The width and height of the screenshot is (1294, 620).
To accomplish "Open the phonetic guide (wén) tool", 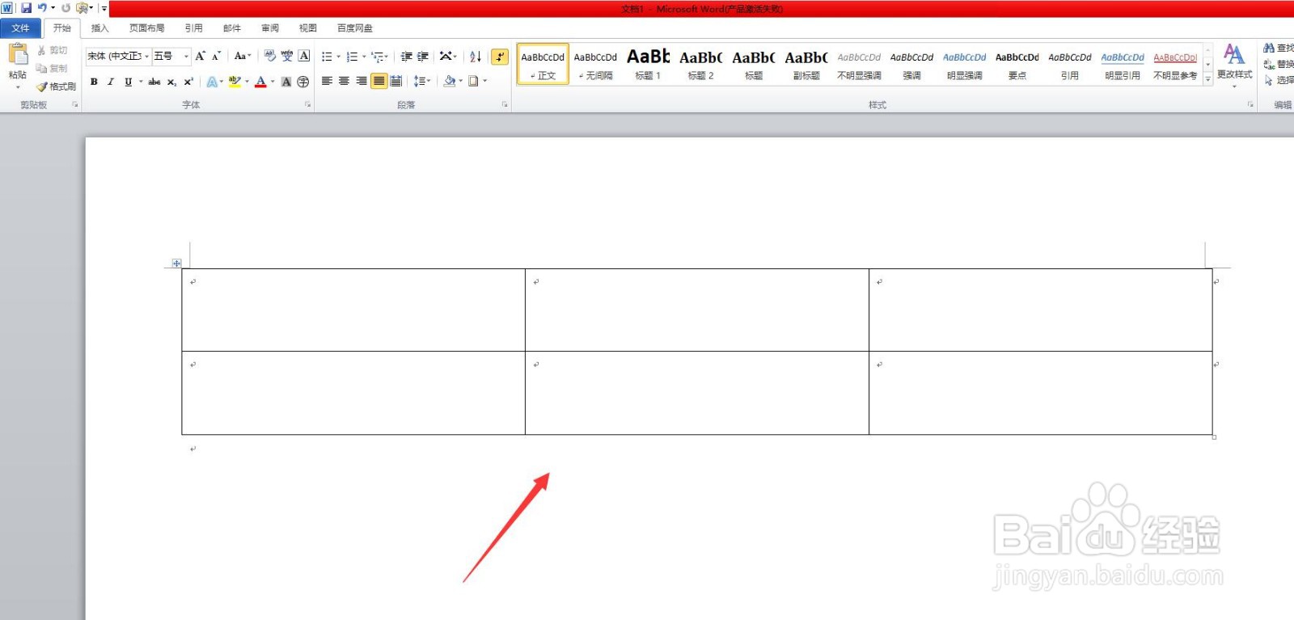I will 287,56.
